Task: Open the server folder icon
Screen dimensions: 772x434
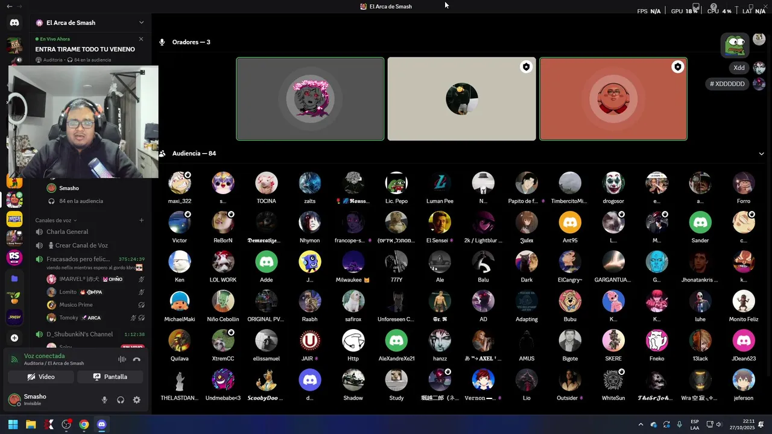Action: point(14,278)
